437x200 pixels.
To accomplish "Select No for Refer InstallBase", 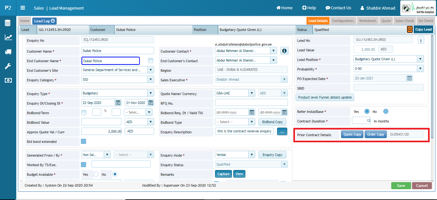I will coord(386,111).
